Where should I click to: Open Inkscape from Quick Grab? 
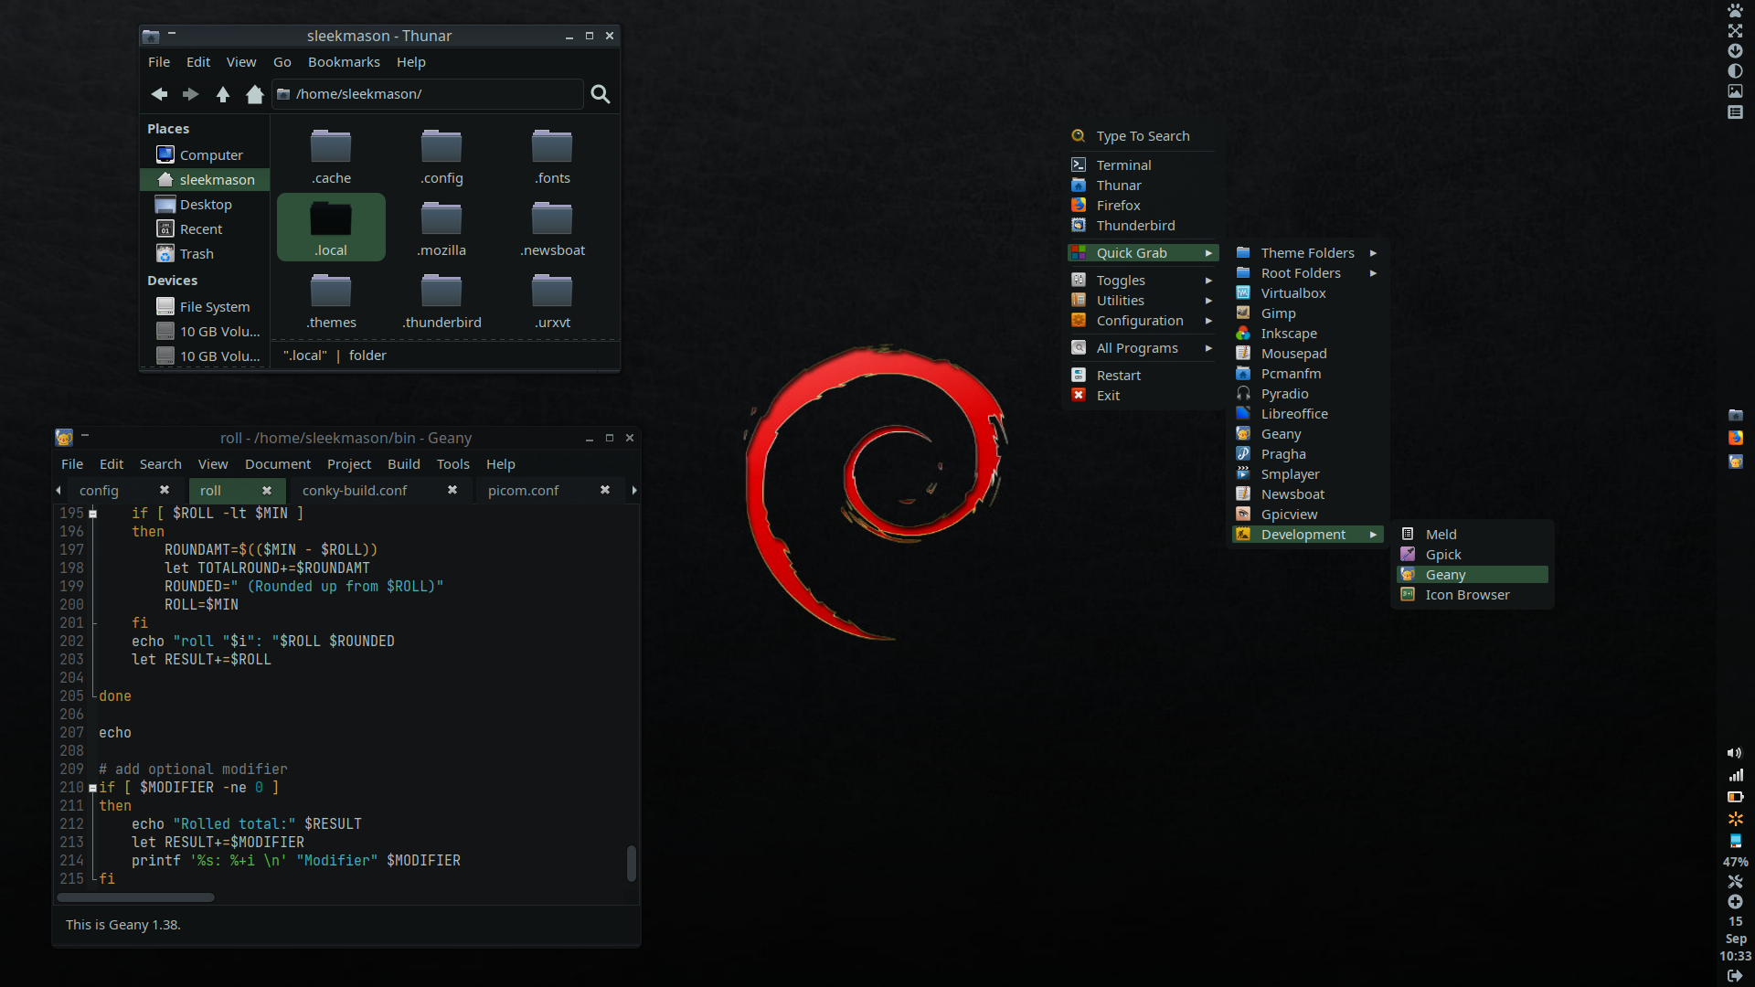point(1307,334)
